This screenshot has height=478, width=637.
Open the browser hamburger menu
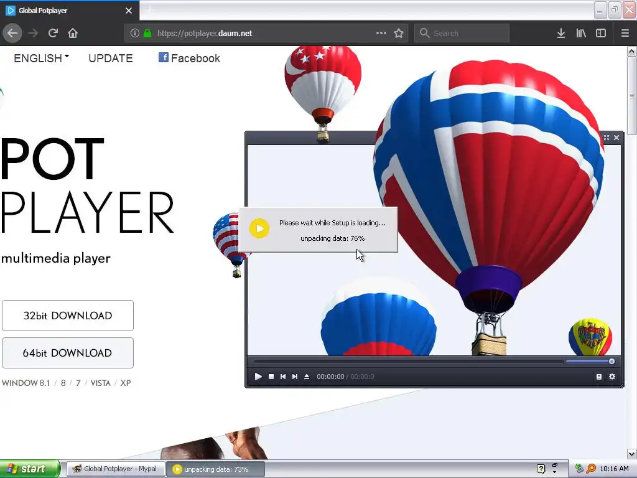(x=625, y=34)
